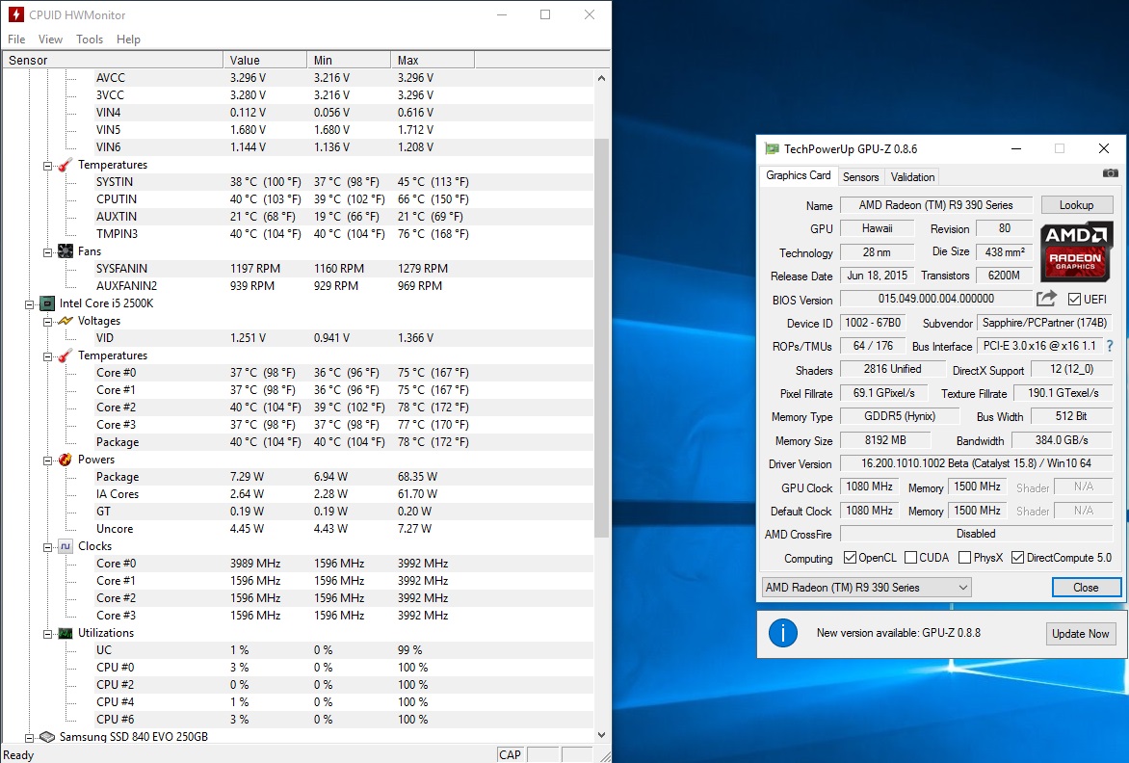Click the HWMonitor app icon in title bar
The image size is (1129, 763).
15,14
